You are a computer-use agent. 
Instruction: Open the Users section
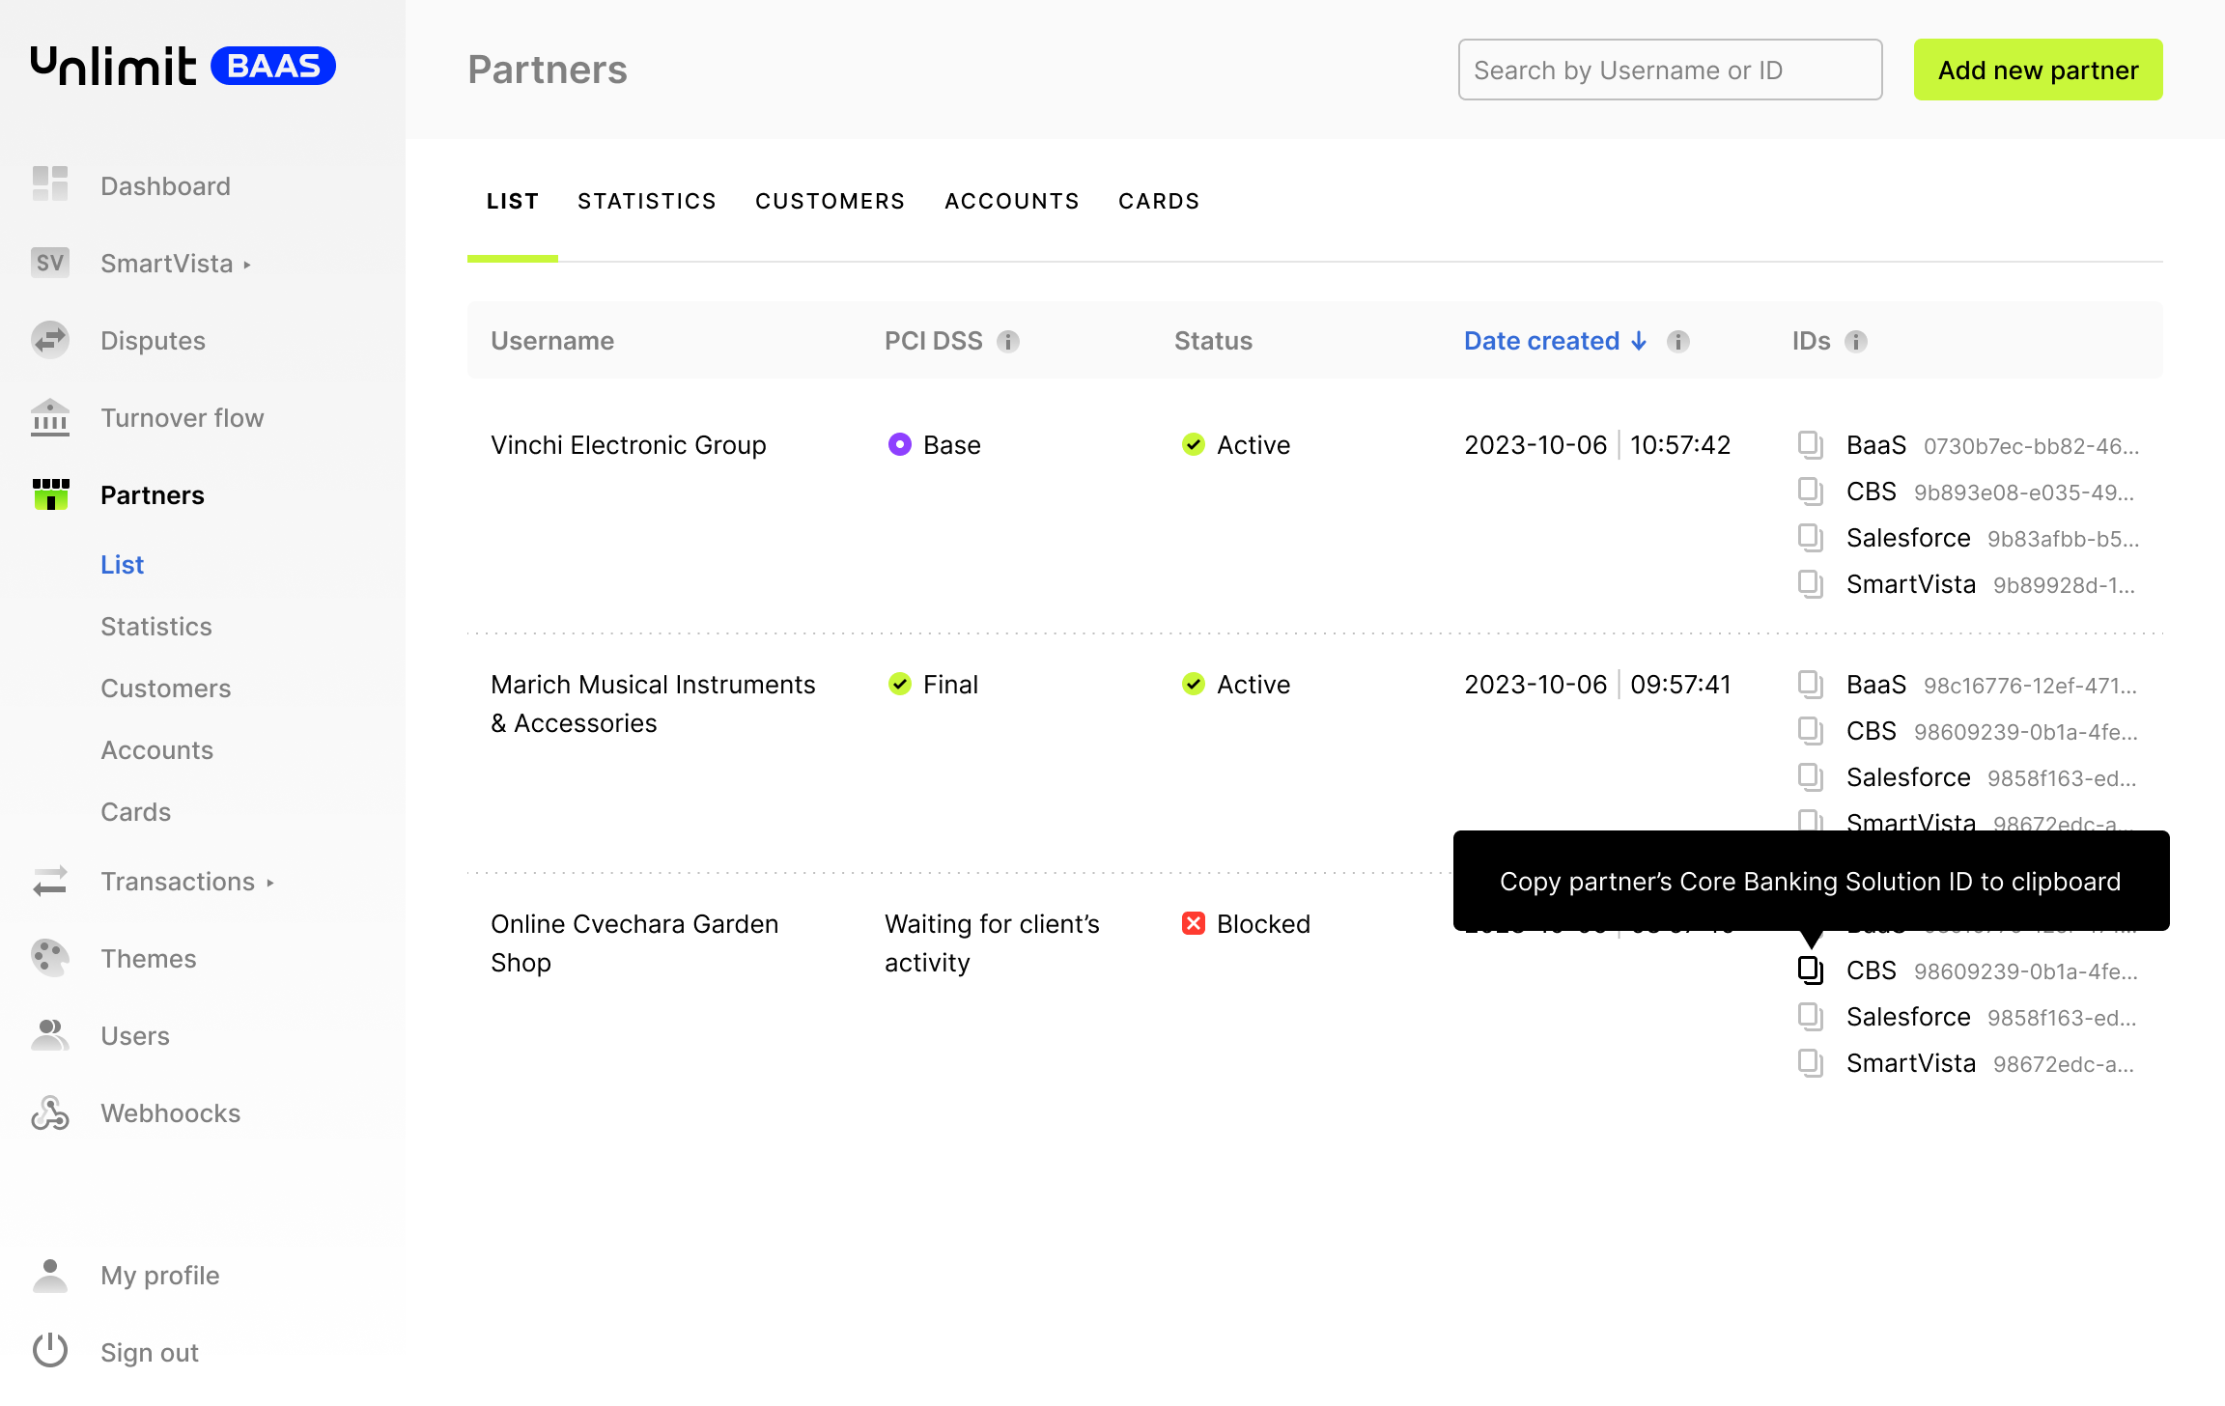(x=135, y=1036)
